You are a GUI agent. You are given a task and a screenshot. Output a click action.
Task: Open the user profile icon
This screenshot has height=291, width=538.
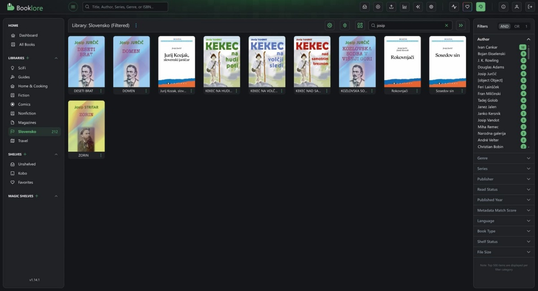click(x=517, y=7)
